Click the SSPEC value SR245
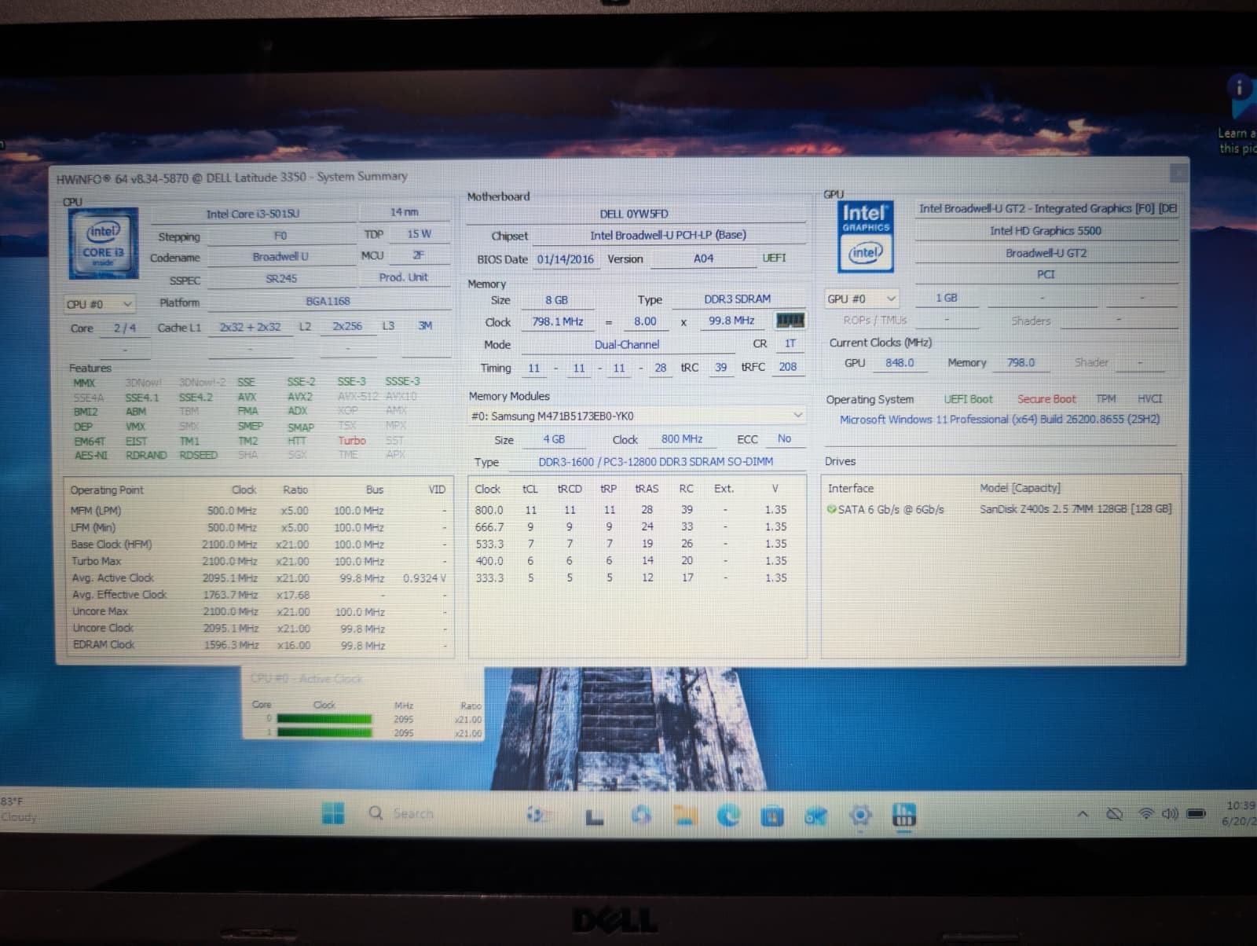 pos(280,279)
